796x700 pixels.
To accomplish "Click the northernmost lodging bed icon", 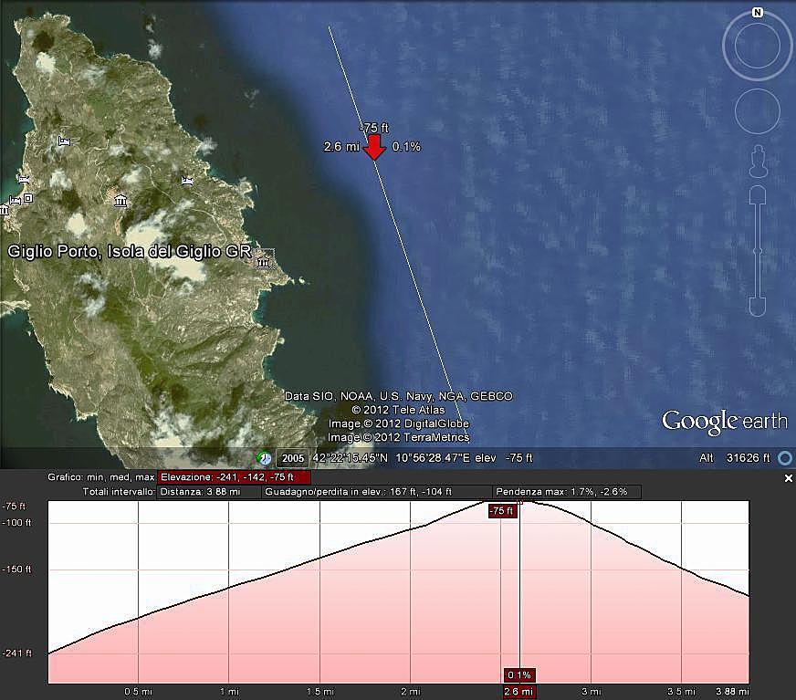I will 63,141.
